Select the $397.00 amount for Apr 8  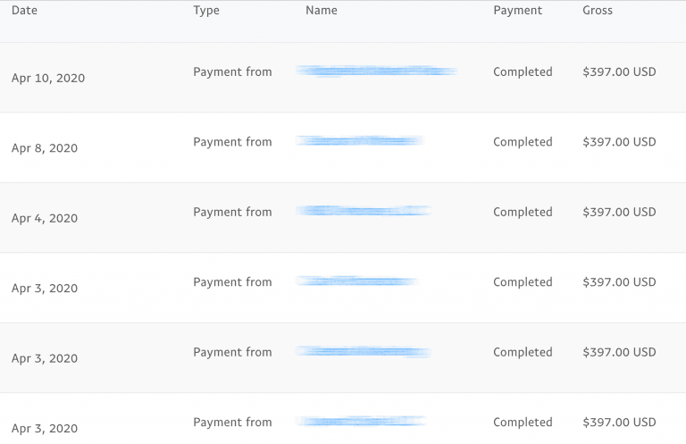click(x=619, y=142)
